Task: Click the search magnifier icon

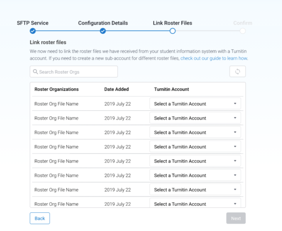Action: click(35, 72)
